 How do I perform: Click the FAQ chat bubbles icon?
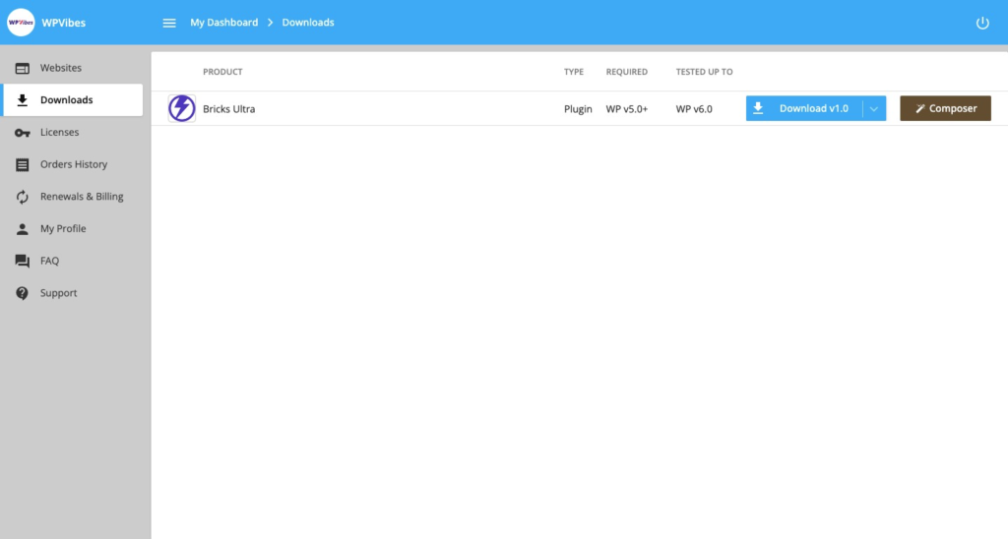coord(23,261)
